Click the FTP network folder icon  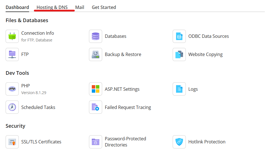[12, 55]
